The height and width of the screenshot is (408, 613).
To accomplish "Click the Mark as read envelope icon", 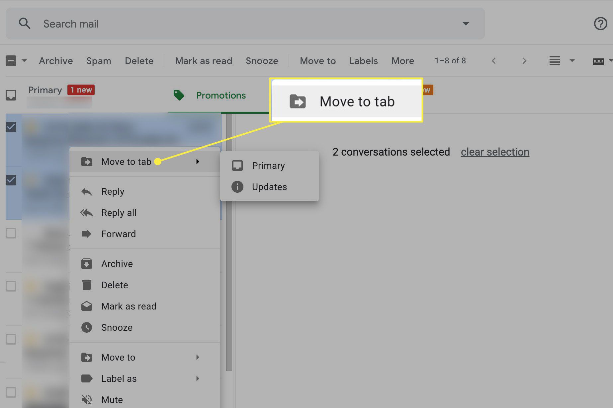I will click(x=87, y=306).
